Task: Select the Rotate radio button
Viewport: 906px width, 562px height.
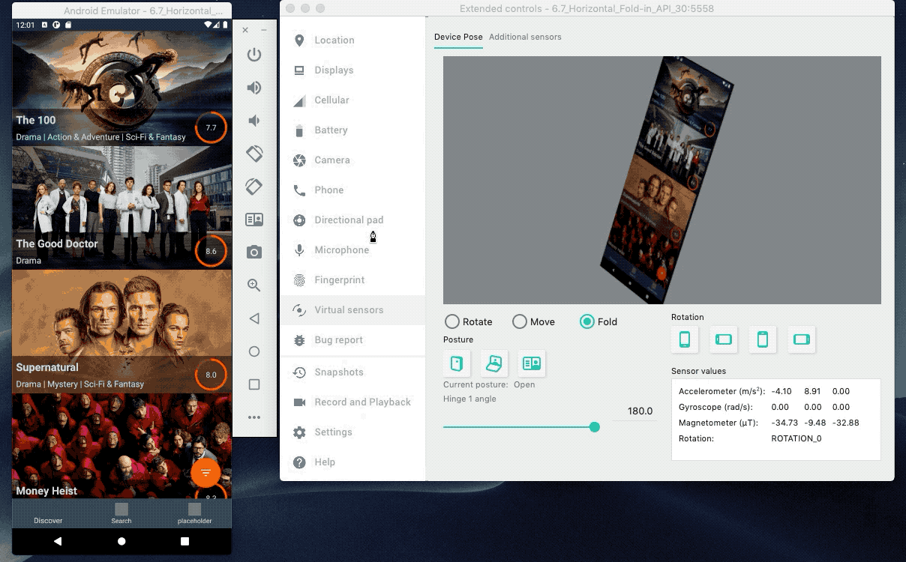Action: (452, 321)
